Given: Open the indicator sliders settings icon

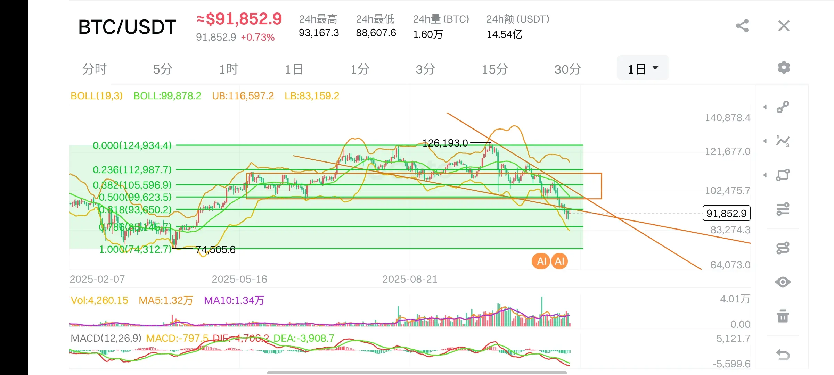Looking at the screenshot, I should pyautogui.click(x=783, y=209).
